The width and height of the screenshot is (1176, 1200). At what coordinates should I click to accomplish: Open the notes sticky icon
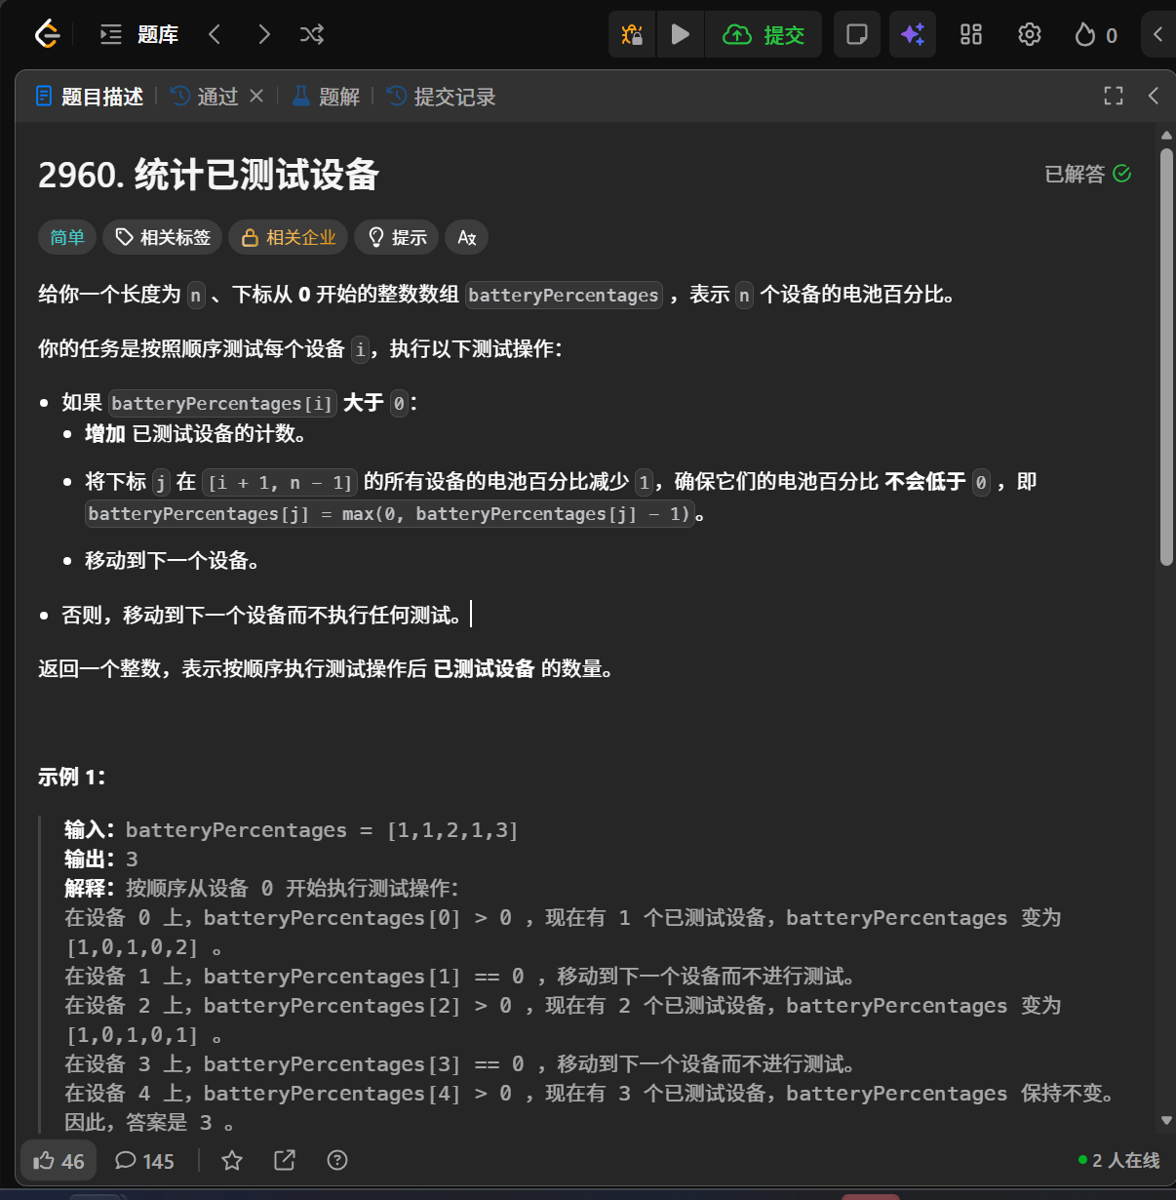(857, 35)
